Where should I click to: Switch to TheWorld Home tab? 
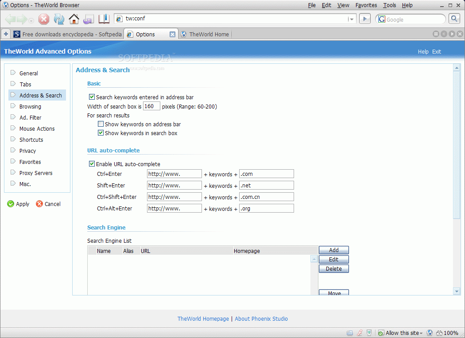[x=205, y=34]
